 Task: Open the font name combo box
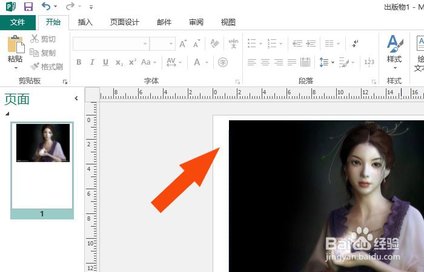[x=111, y=44]
